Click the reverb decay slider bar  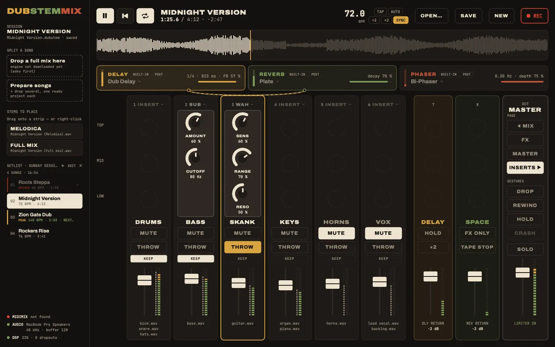(x=371, y=82)
